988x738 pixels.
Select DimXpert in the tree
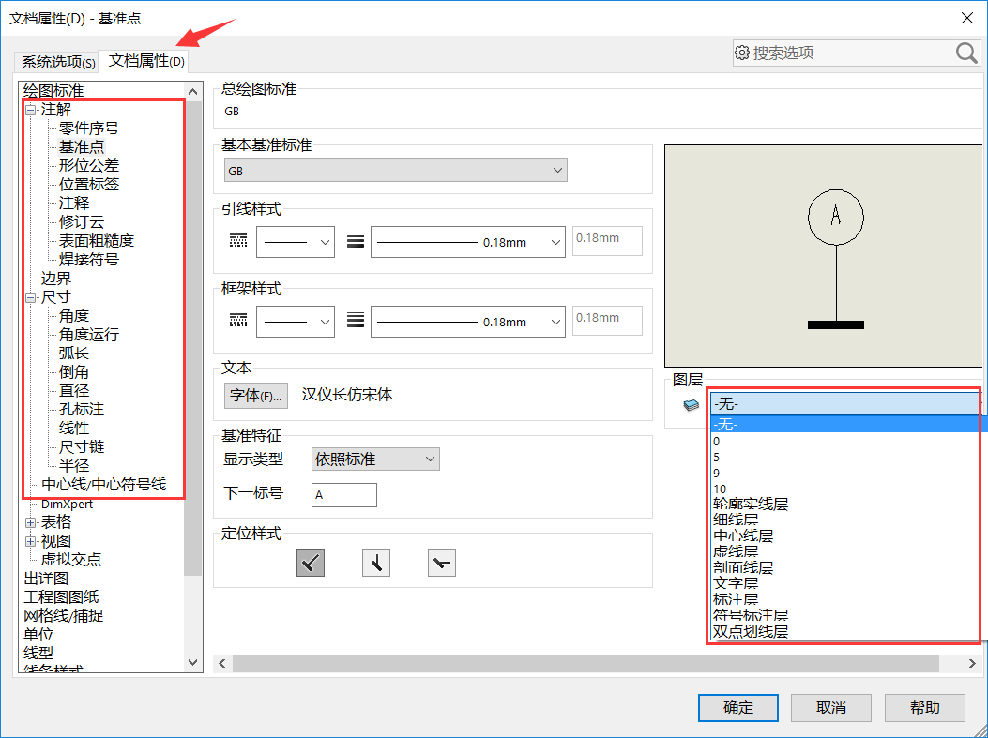pyautogui.click(x=67, y=504)
